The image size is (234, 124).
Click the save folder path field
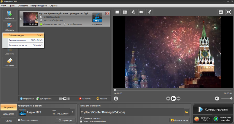132,112
